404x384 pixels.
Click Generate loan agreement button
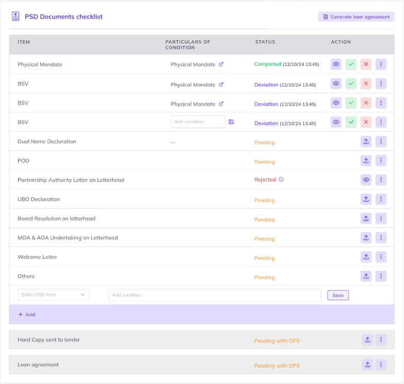[356, 17]
